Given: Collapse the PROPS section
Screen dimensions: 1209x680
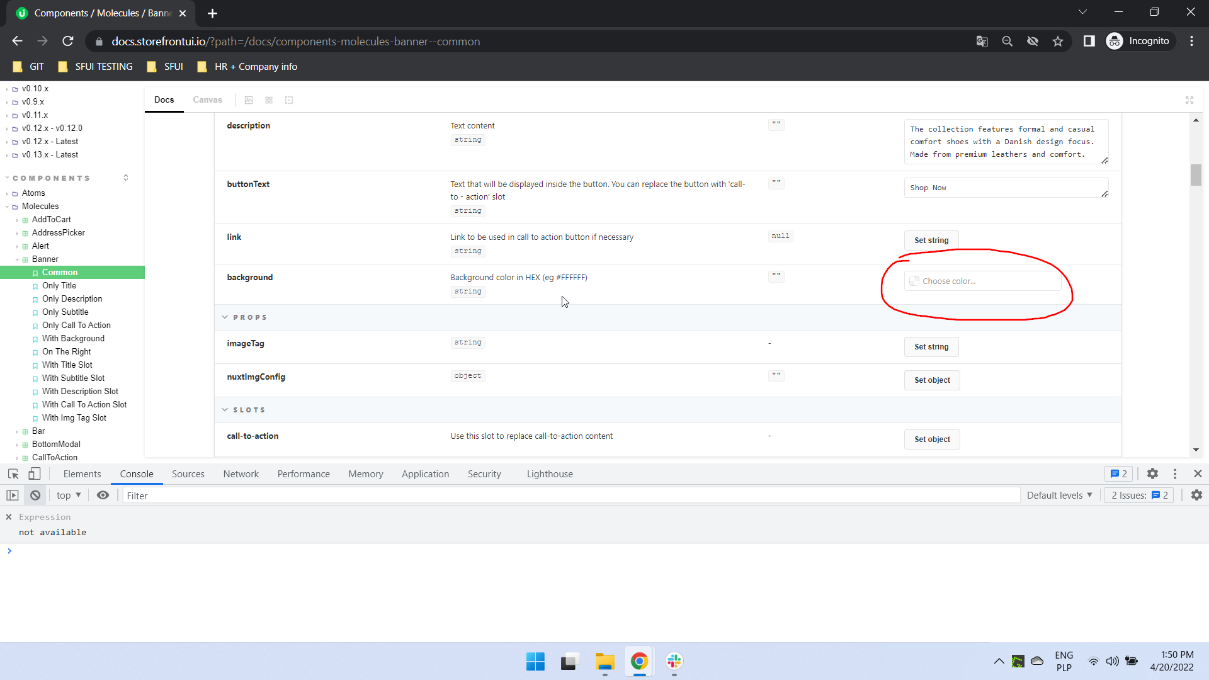Looking at the screenshot, I should (225, 317).
